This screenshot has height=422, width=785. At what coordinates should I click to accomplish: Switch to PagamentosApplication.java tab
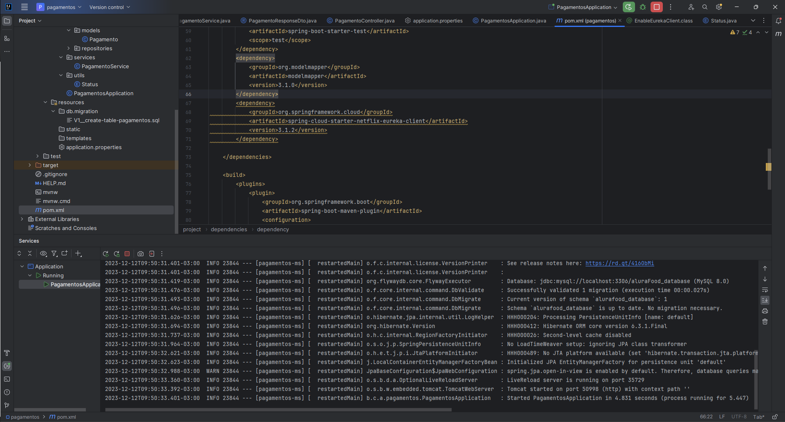point(510,20)
